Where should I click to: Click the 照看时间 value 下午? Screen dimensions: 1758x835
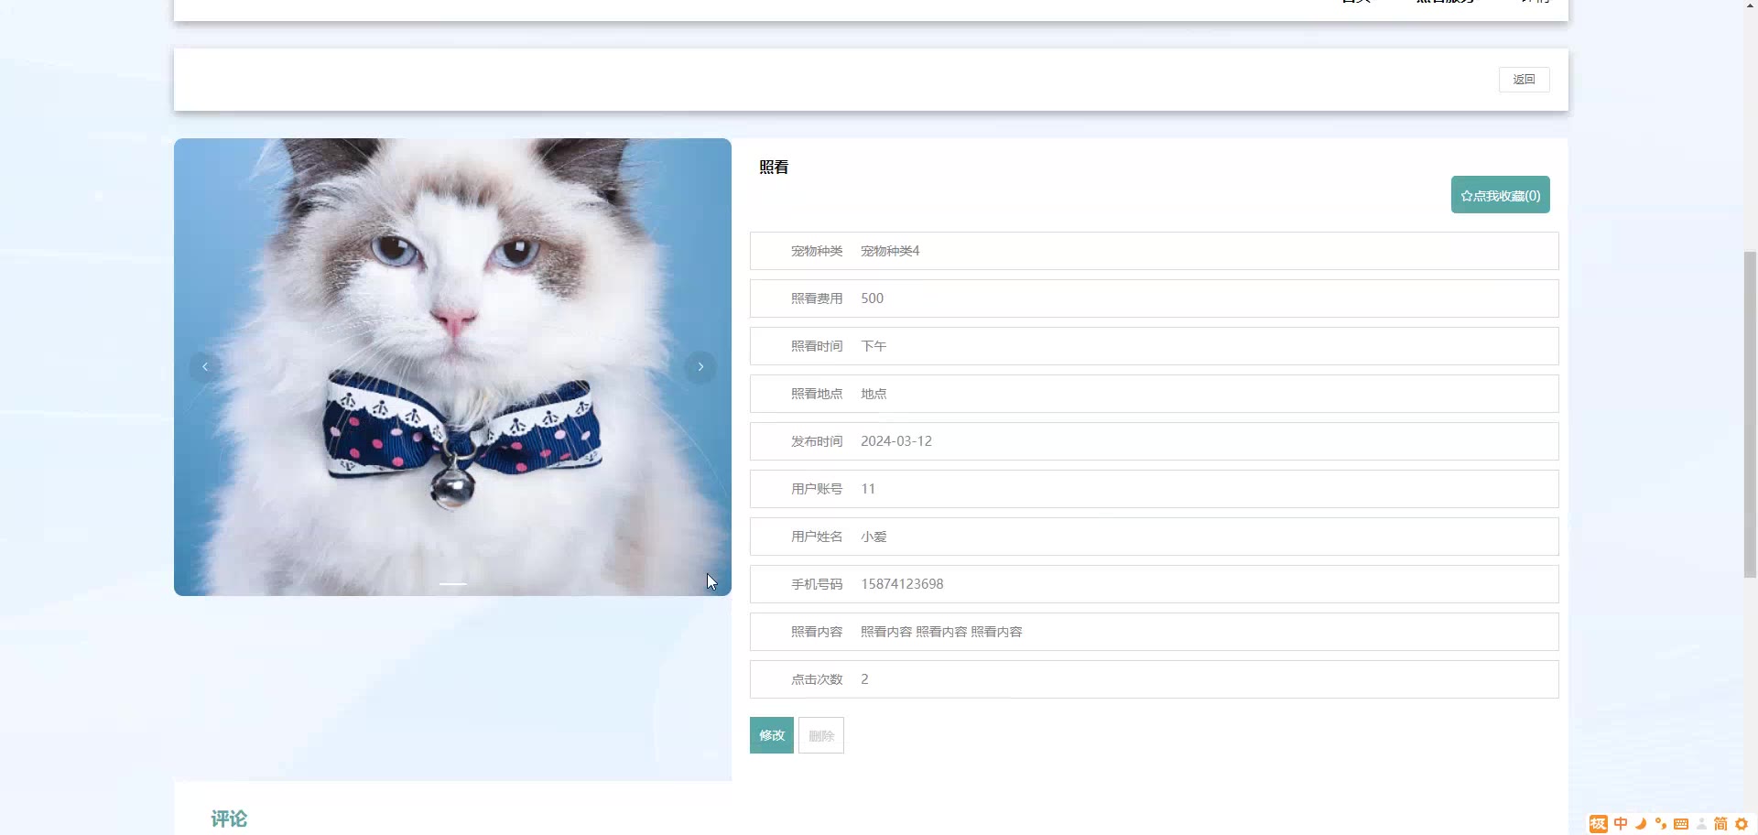tap(874, 346)
